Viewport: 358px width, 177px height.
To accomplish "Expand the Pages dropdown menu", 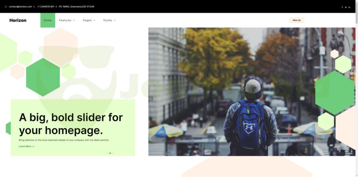I will 89,20.
